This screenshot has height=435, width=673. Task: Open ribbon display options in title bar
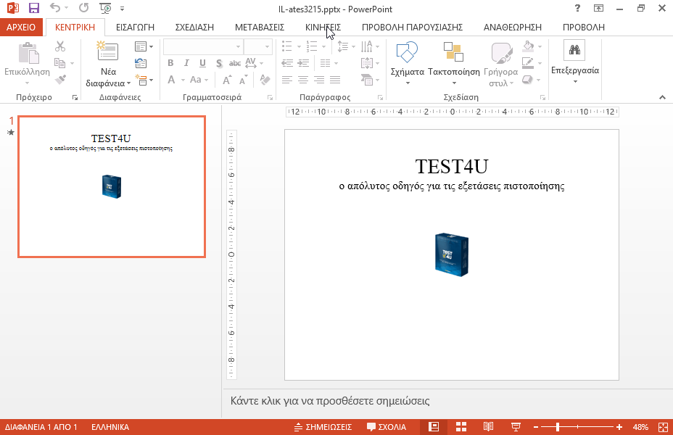(x=598, y=8)
